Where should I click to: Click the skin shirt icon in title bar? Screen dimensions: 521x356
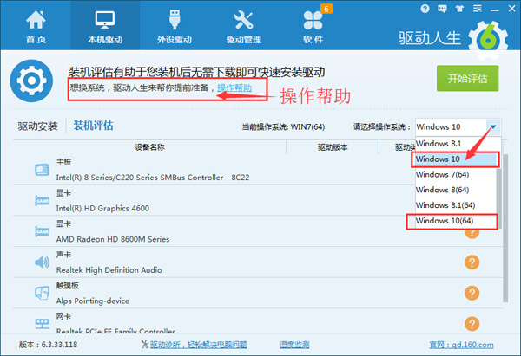tap(459, 9)
